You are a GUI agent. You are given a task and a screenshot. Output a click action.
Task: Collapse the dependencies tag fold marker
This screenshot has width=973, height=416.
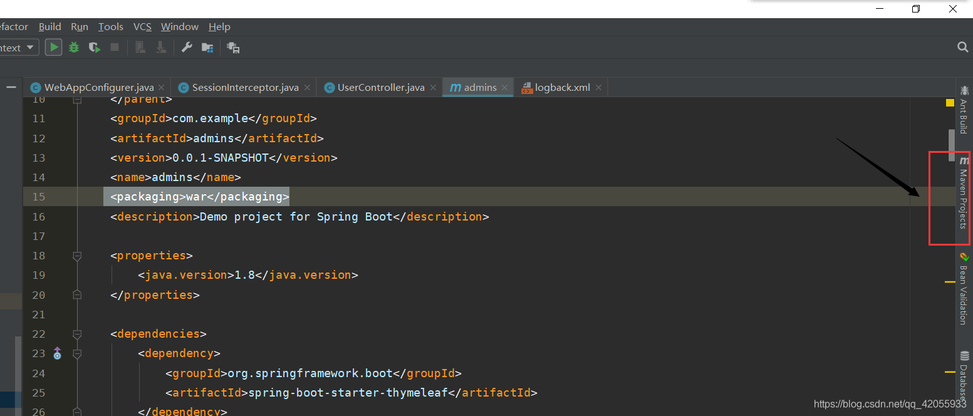point(77,334)
